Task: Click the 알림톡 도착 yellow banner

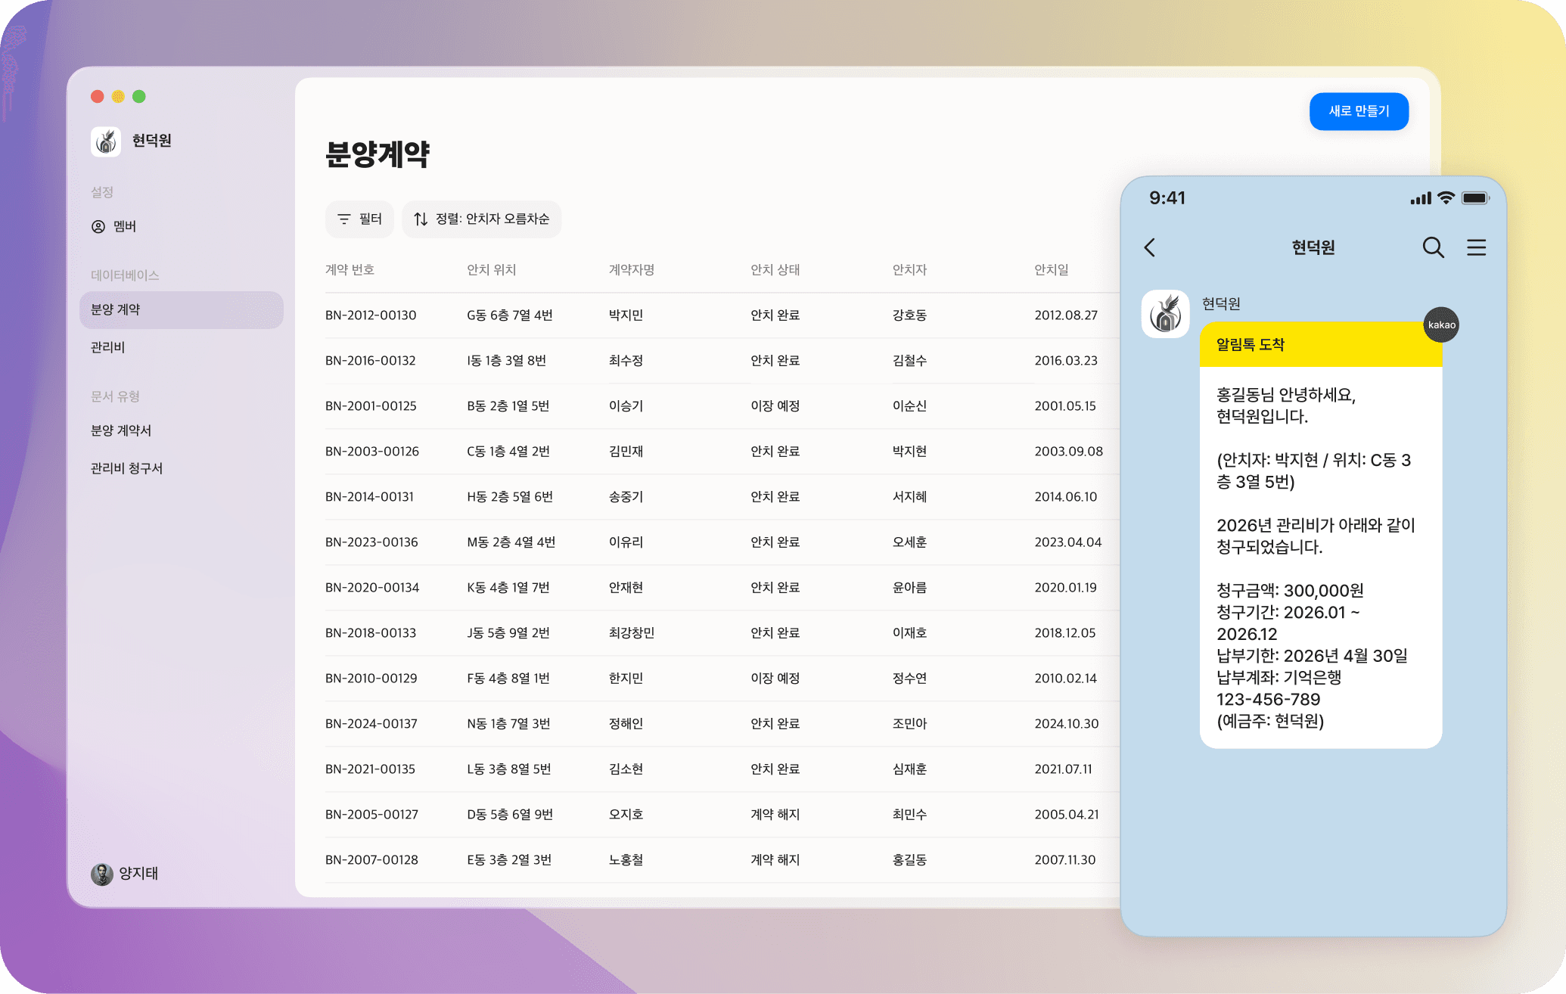Action: click(x=1320, y=345)
